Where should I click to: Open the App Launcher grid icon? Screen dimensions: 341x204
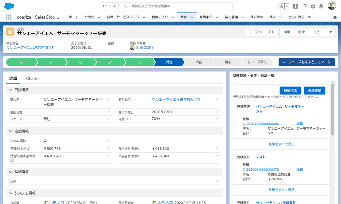pyautogui.click(x=9, y=17)
